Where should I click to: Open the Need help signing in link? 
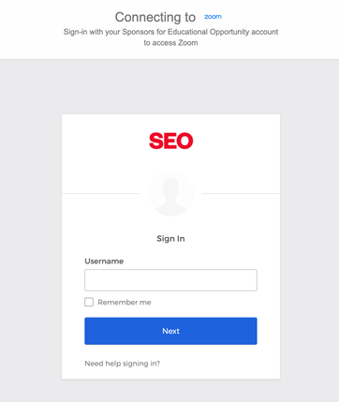[x=122, y=364]
